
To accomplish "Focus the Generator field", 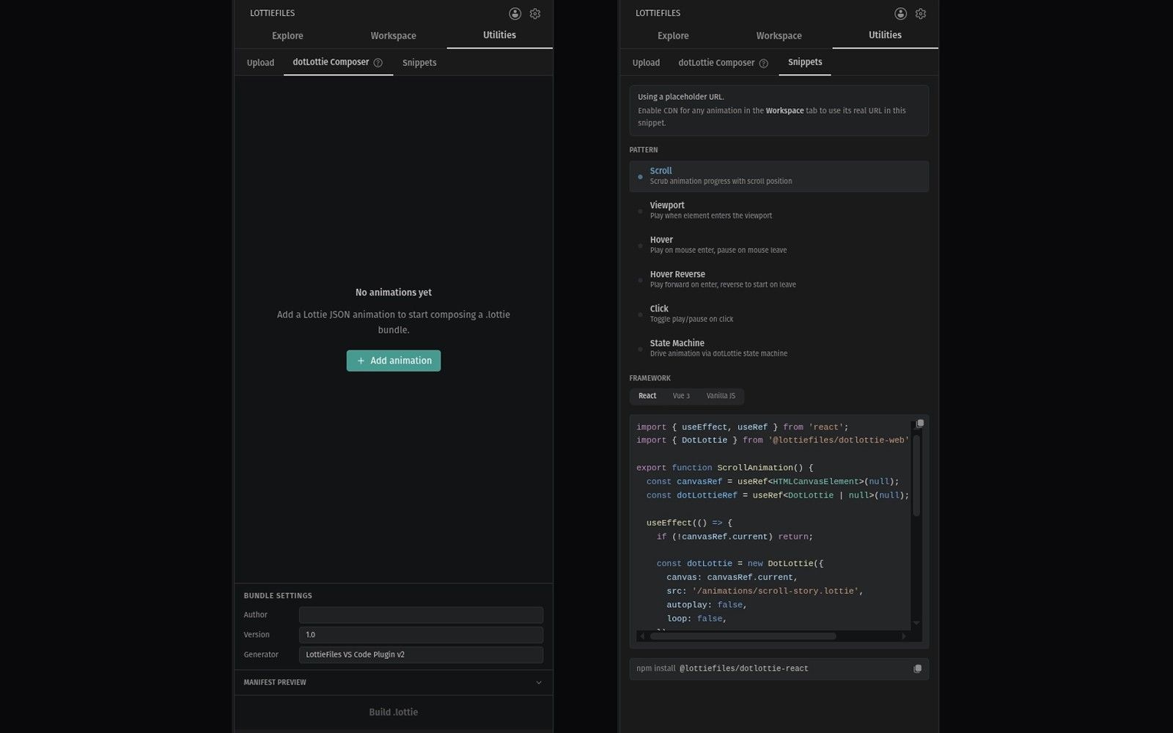I will (421, 655).
